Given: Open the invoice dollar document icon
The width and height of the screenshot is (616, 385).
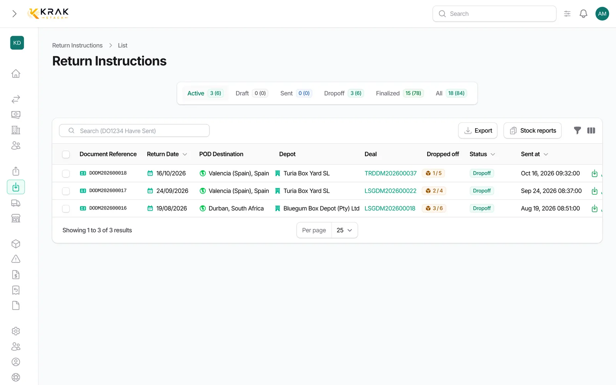Looking at the screenshot, I should (x=16, y=275).
